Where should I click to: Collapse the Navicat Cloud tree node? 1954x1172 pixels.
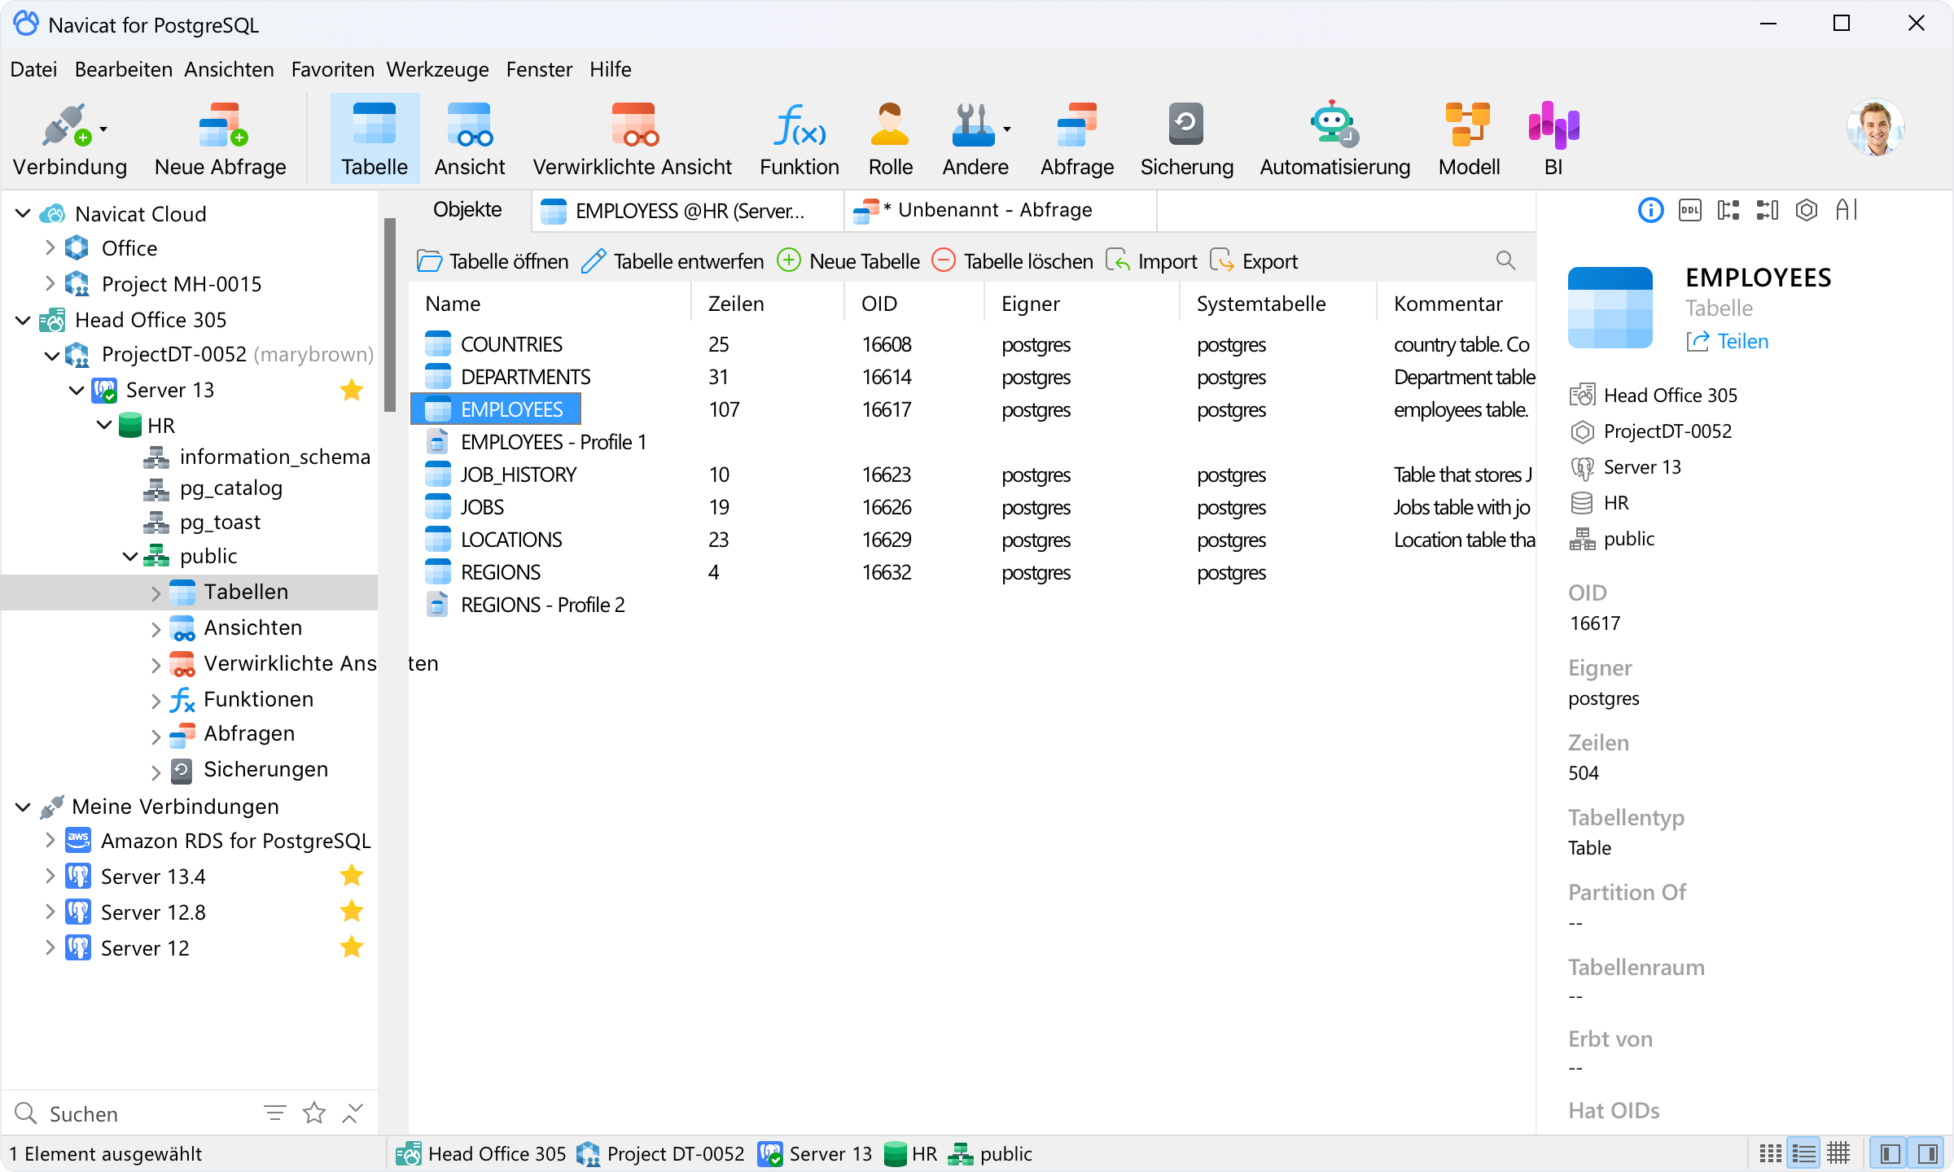coord(23,213)
